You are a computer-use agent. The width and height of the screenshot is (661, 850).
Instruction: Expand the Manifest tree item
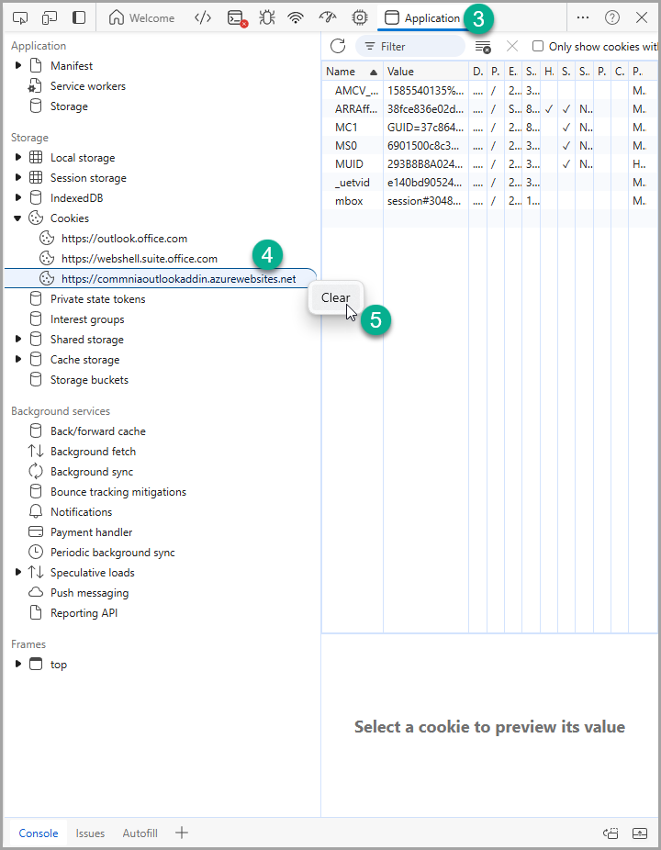point(17,65)
